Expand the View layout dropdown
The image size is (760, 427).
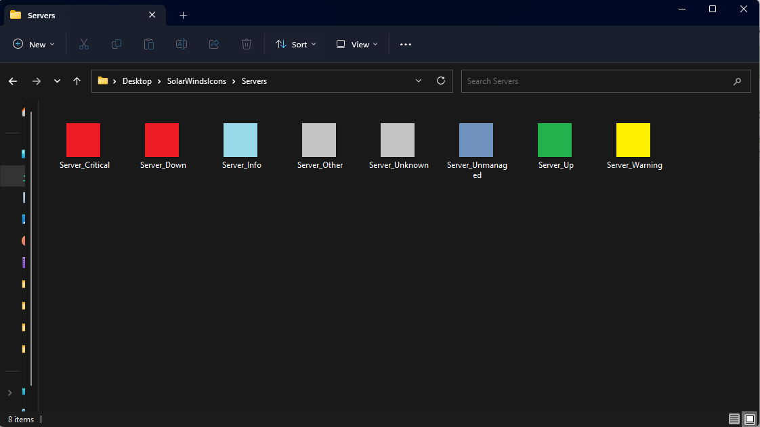click(357, 45)
